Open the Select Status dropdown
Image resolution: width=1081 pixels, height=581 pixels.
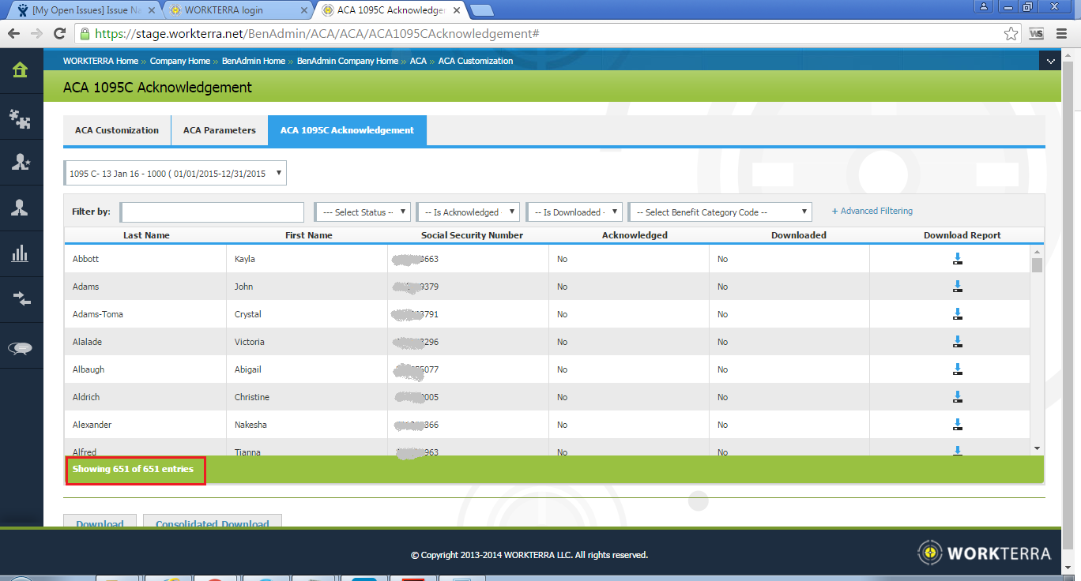363,212
